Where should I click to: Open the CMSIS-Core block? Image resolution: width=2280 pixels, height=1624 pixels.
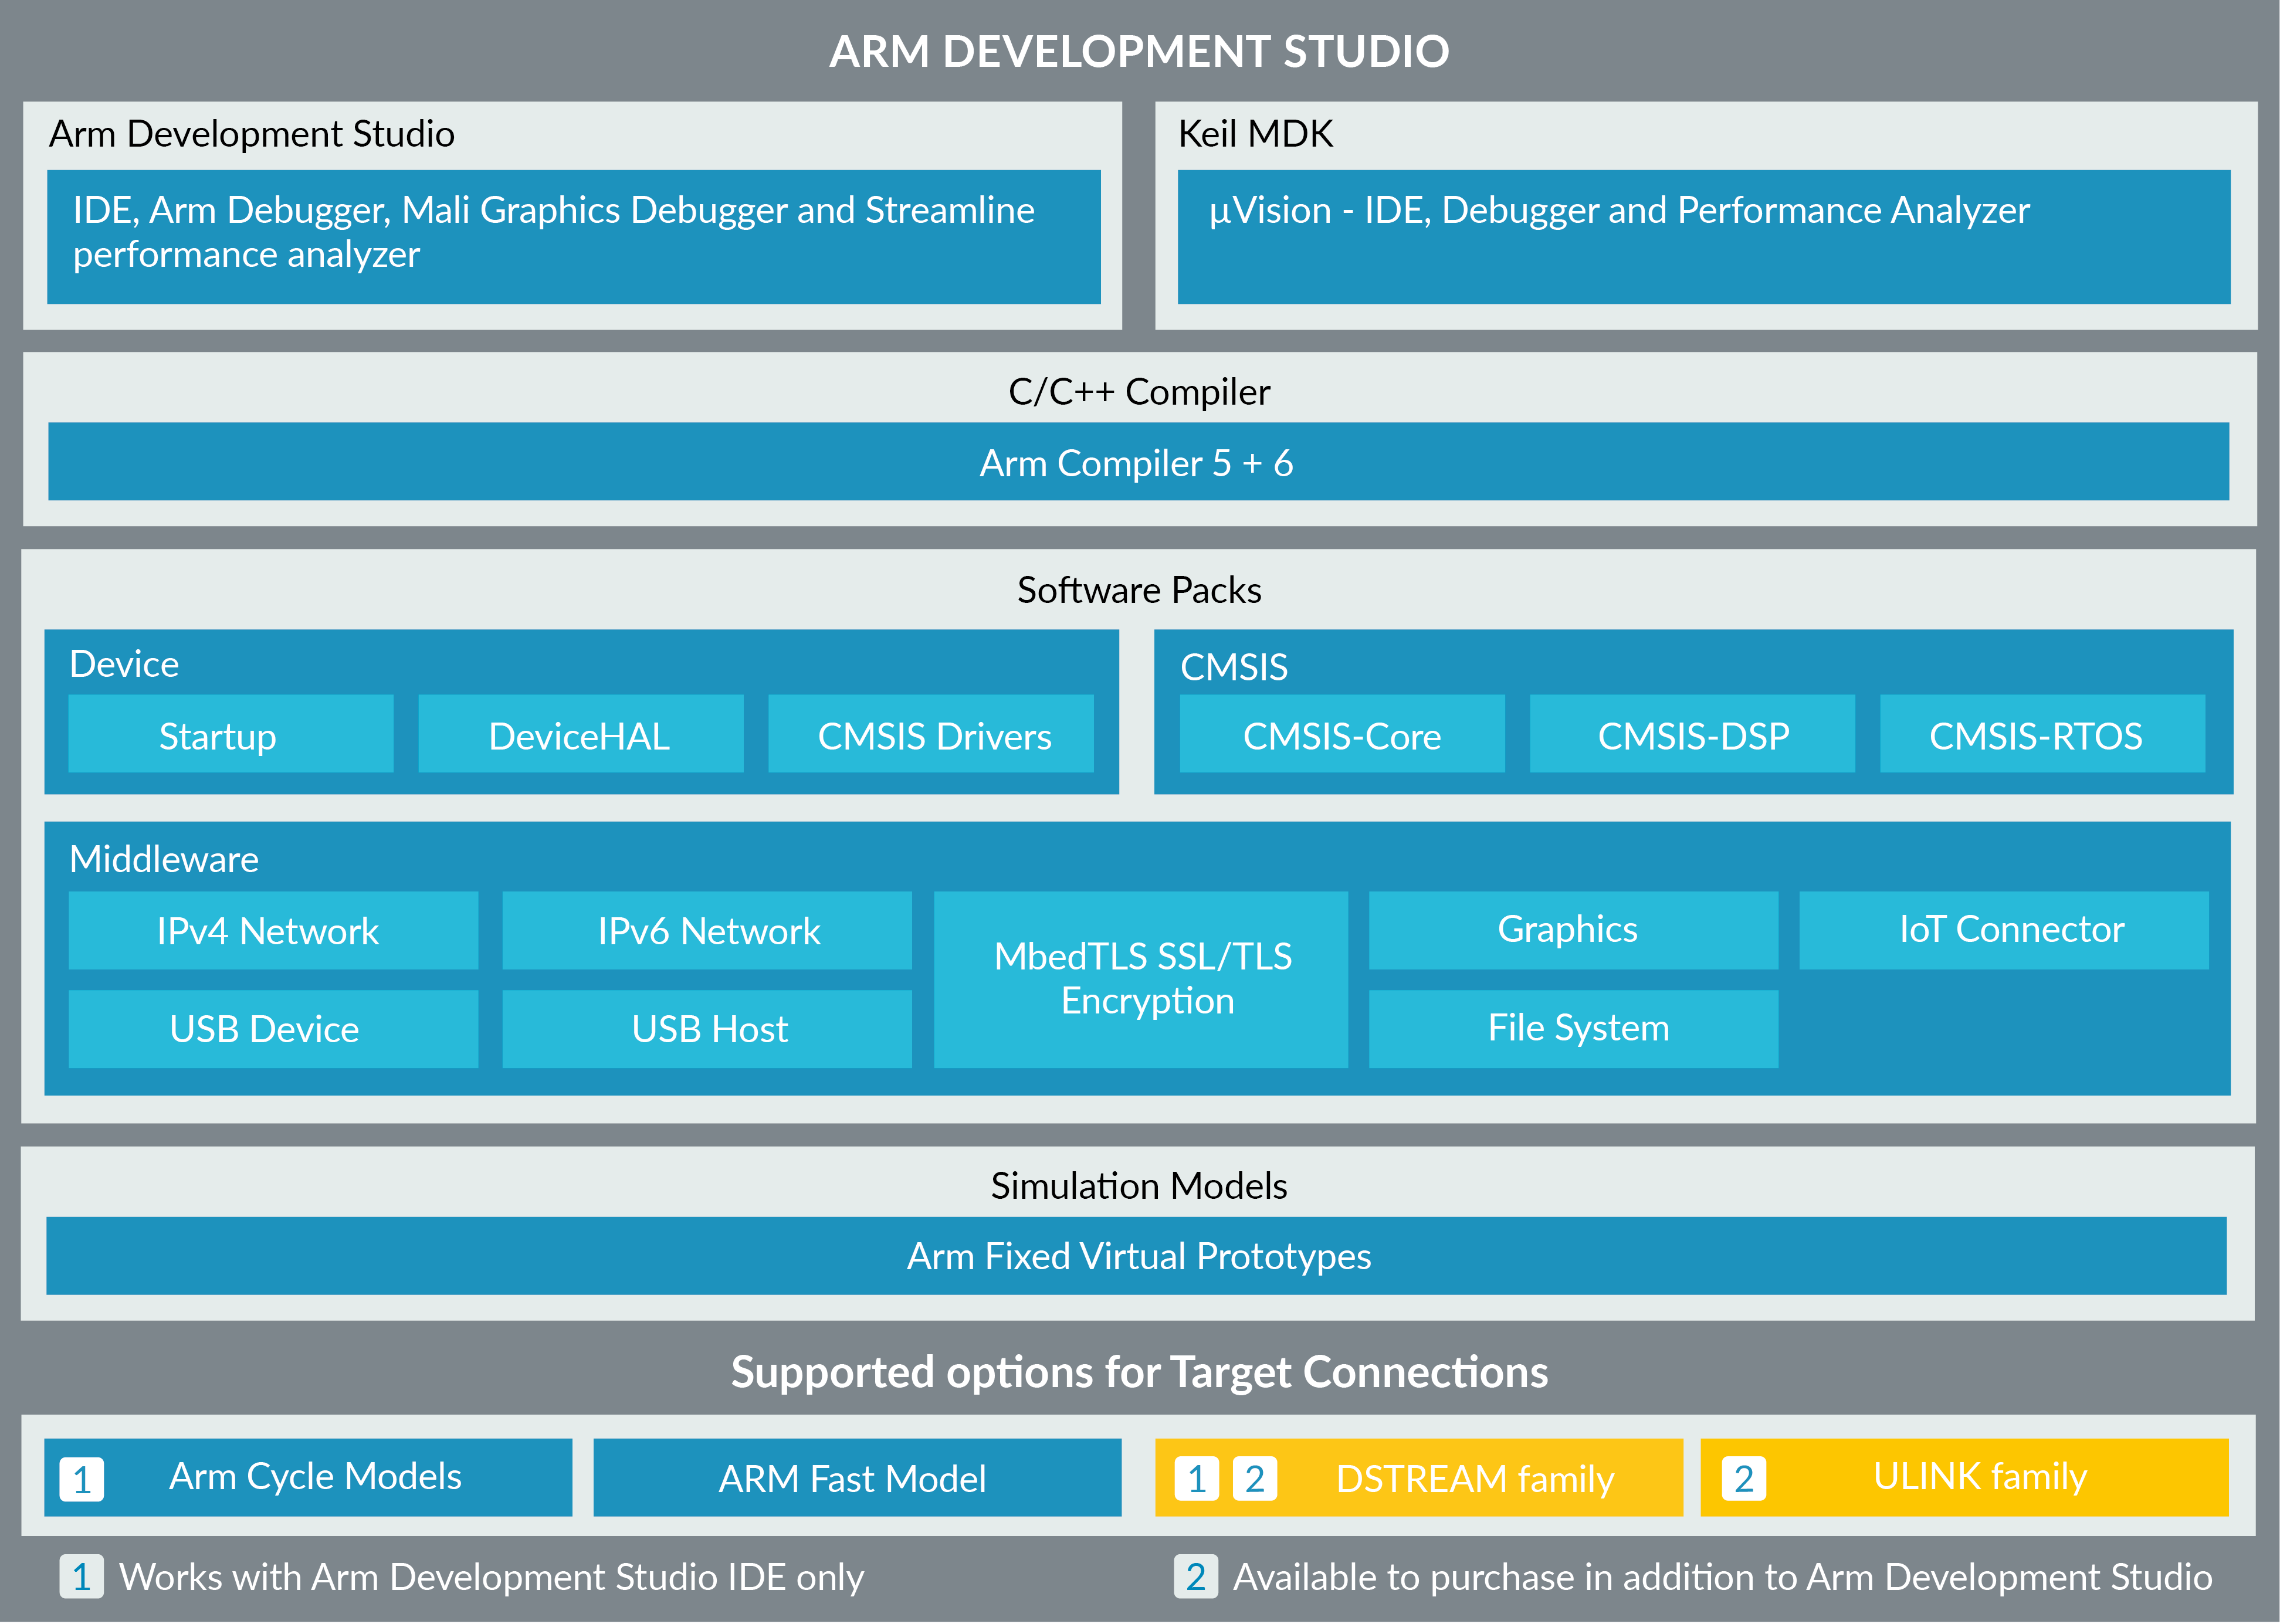[1342, 734]
